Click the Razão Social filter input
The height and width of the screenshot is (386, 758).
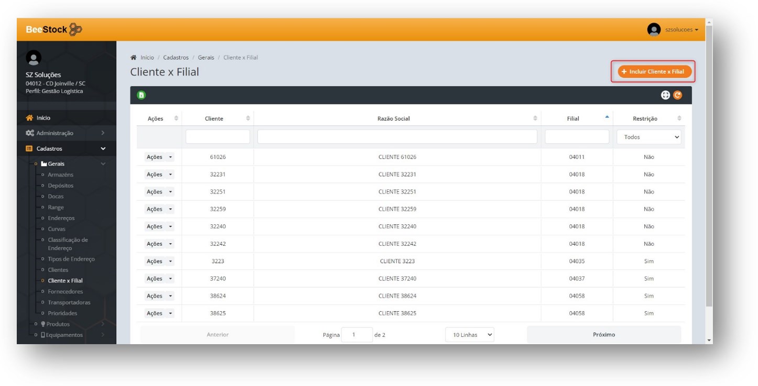click(x=397, y=137)
